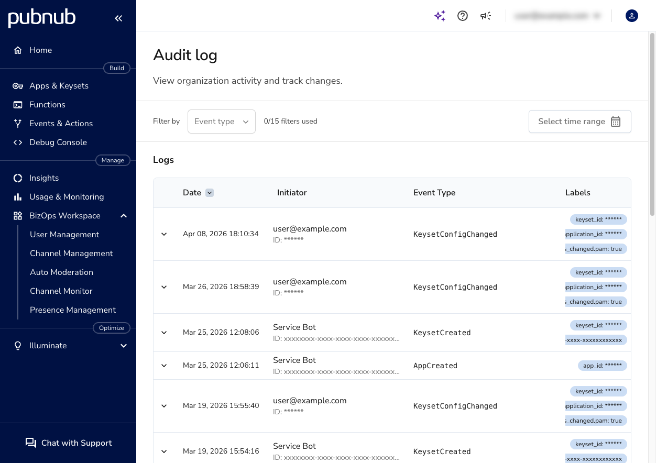Collapse the sidebar with the double-chevron
Screen dimensions: 656x463
118,18
